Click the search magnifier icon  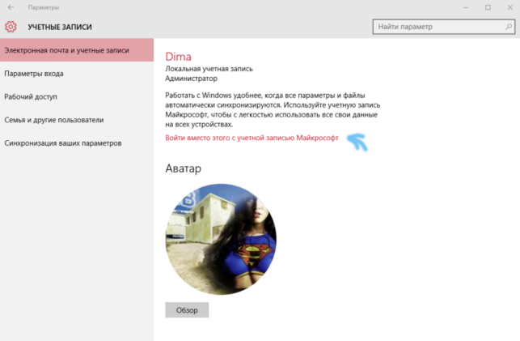[x=509, y=27]
